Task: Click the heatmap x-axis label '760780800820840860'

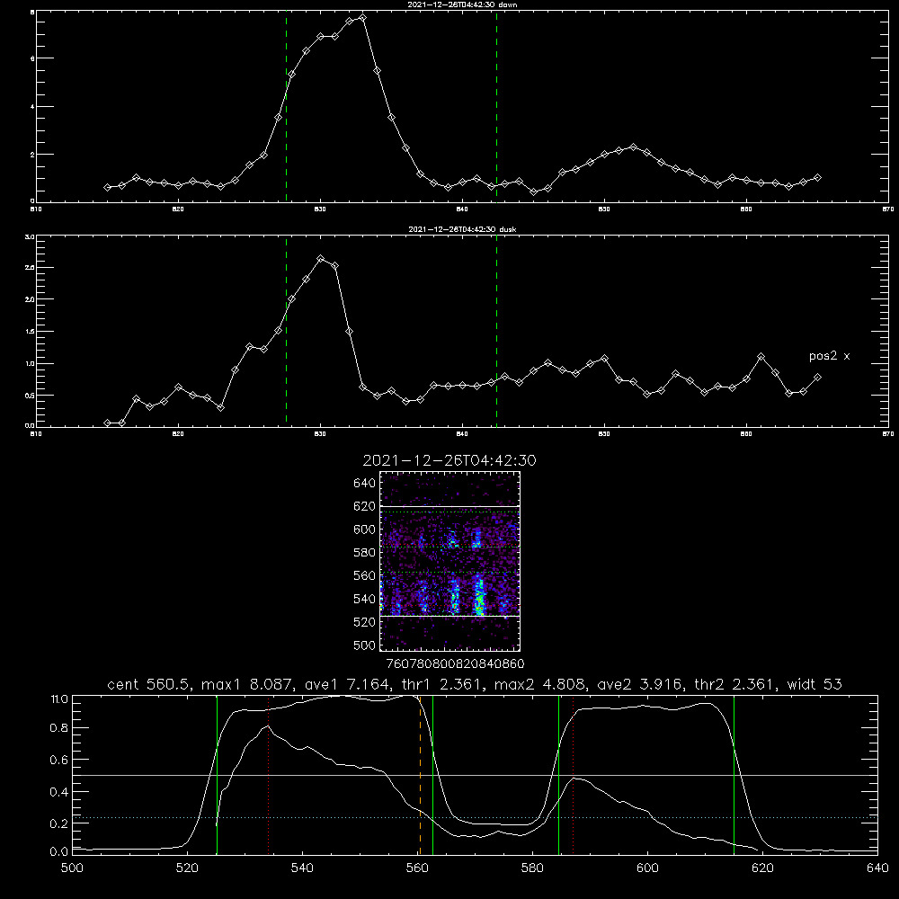Action: [455, 663]
